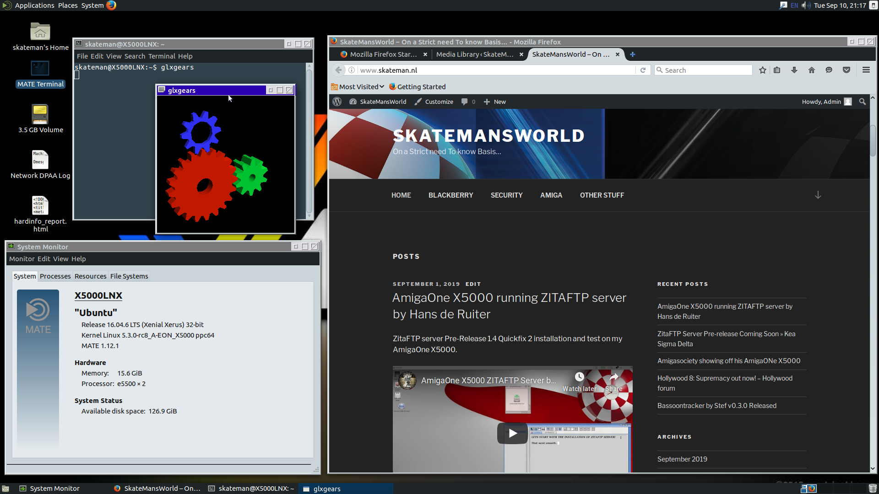Launch Firefox from top panel icon
This screenshot has width=879, height=494.
tap(111, 5)
